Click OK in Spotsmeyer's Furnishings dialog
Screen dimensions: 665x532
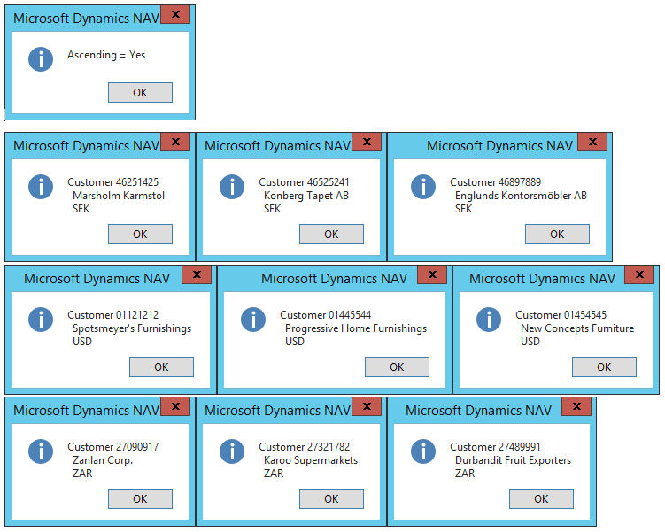[x=161, y=366]
